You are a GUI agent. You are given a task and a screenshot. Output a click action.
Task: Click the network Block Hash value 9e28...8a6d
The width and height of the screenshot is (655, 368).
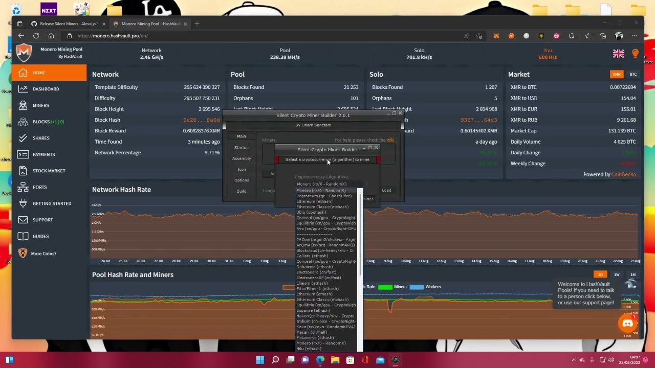coord(202,120)
